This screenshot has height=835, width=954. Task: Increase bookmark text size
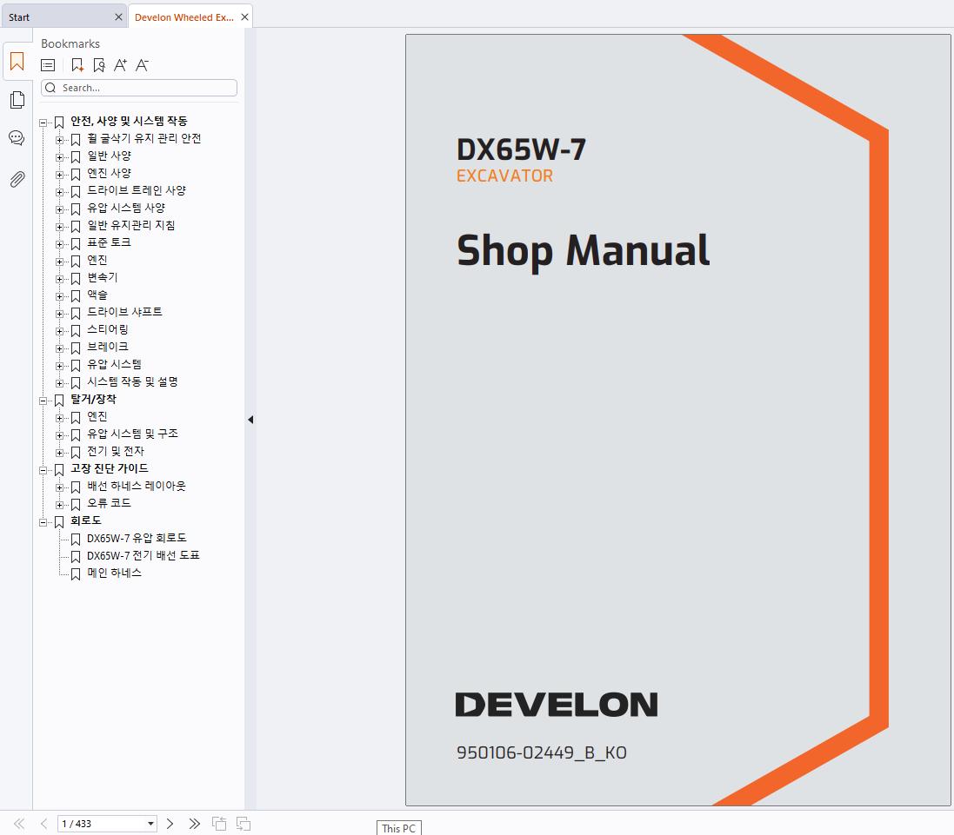(121, 65)
